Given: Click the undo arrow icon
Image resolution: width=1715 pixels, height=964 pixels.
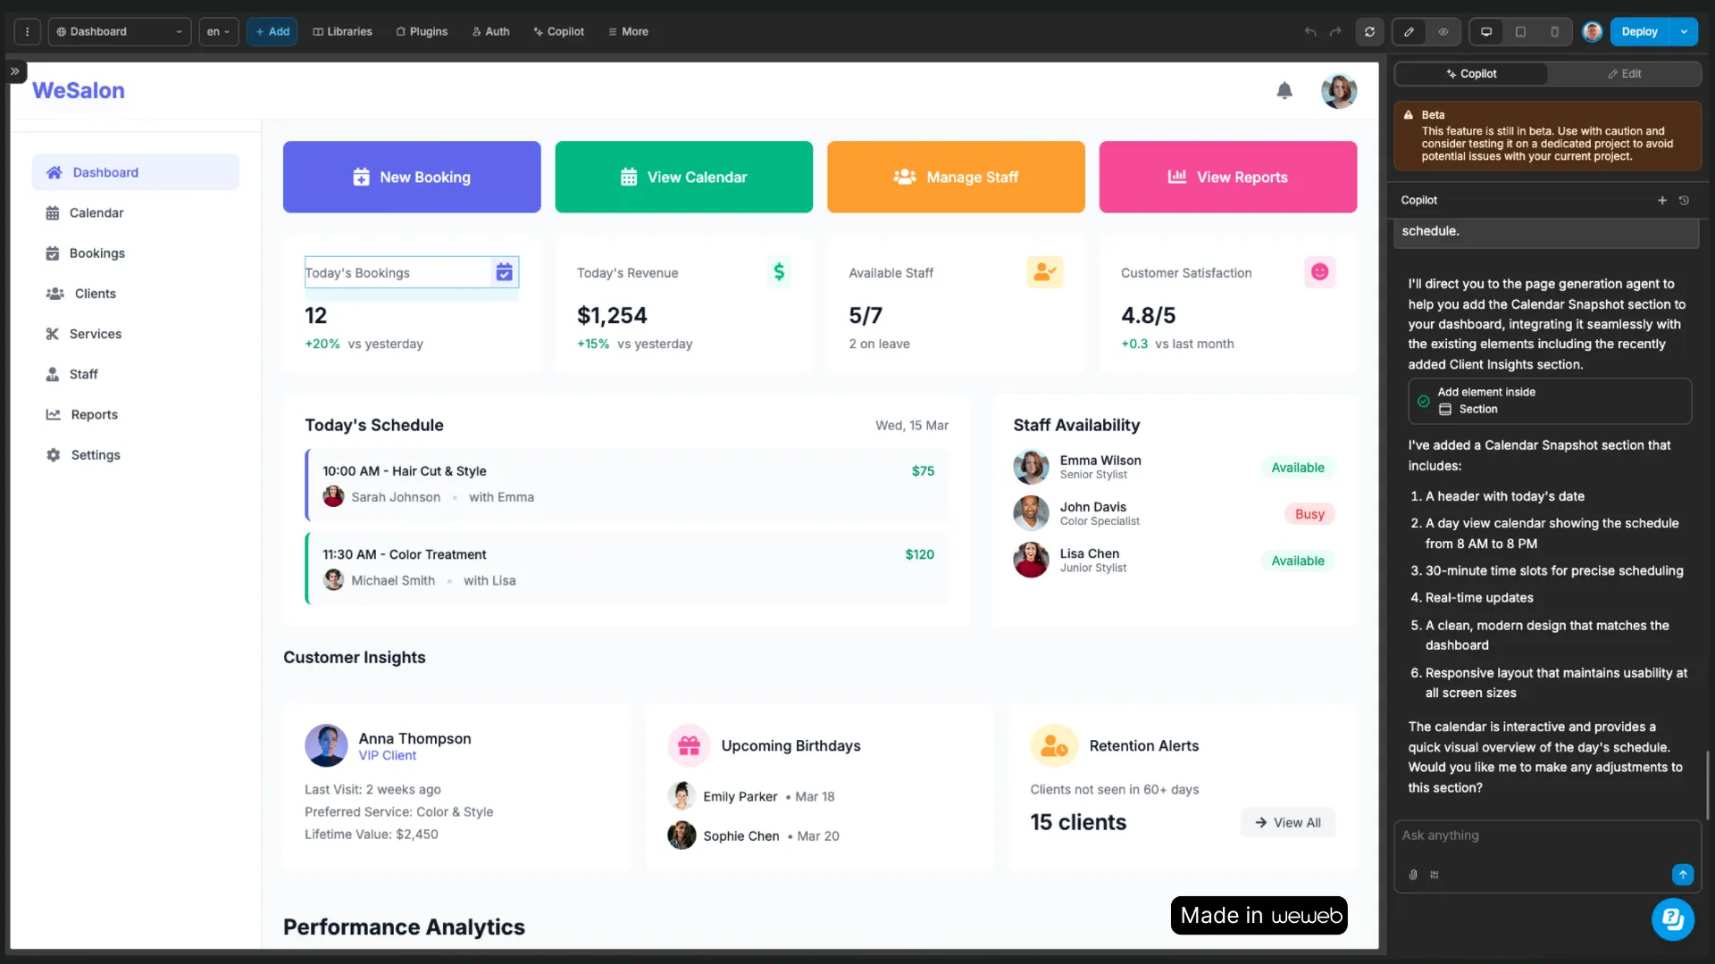Looking at the screenshot, I should click(x=1310, y=31).
